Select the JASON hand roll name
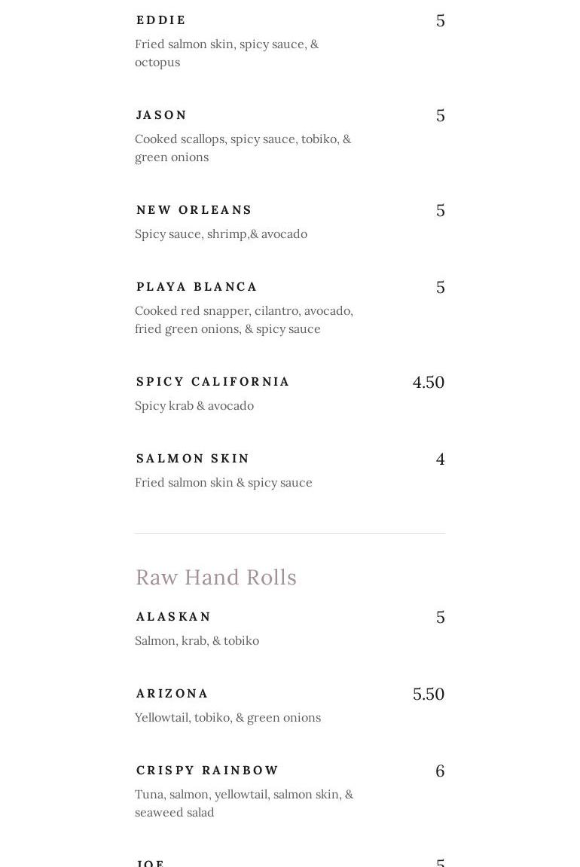This screenshot has width=580, height=867. 161,115
